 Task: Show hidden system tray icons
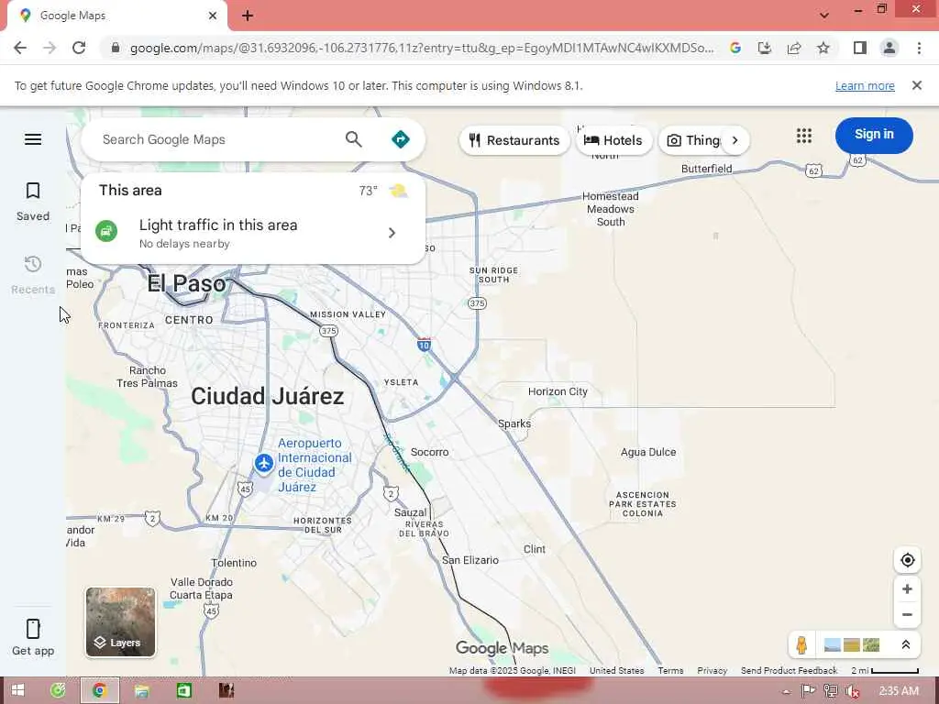point(786,691)
